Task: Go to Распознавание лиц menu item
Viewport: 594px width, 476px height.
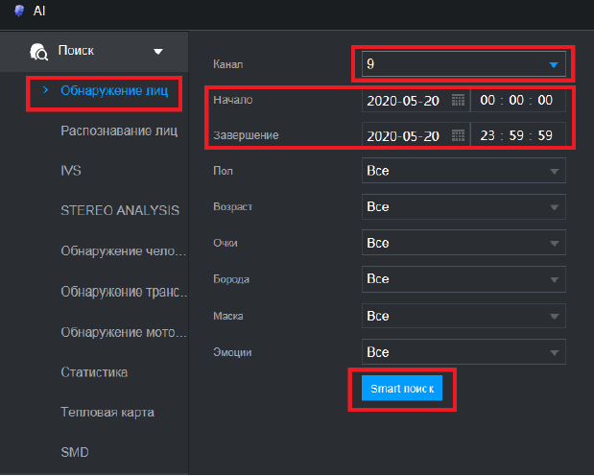Action: point(119,131)
